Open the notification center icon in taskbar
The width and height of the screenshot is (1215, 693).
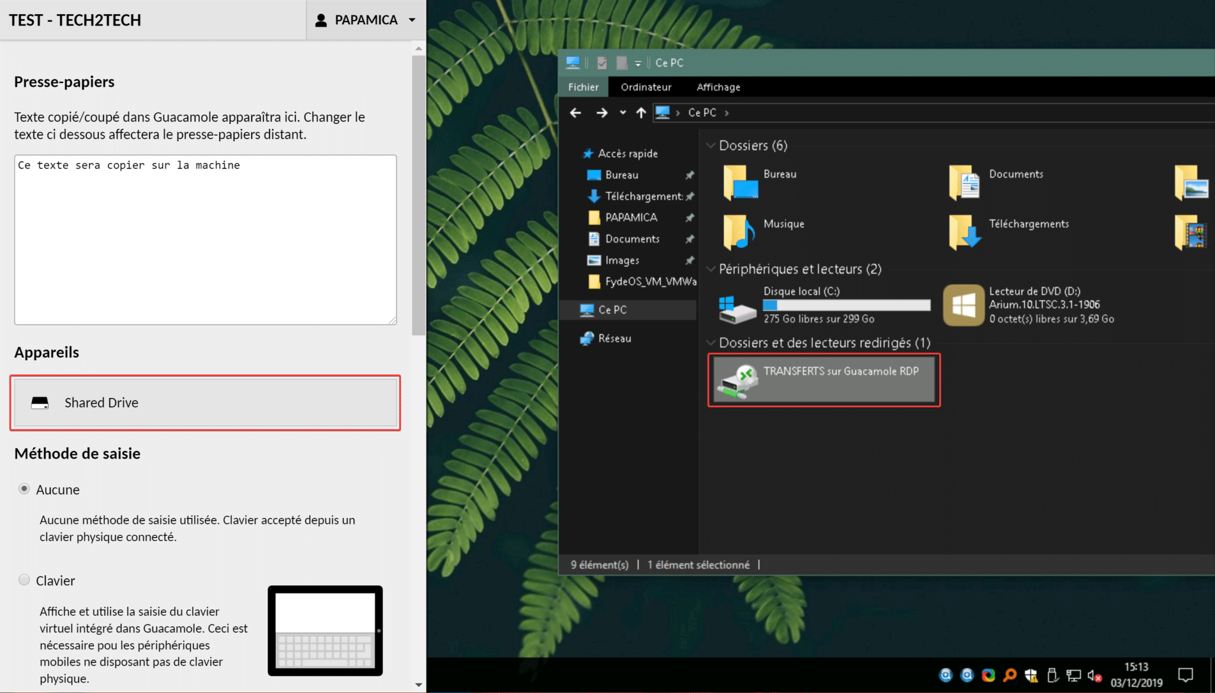pyautogui.click(x=1185, y=675)
